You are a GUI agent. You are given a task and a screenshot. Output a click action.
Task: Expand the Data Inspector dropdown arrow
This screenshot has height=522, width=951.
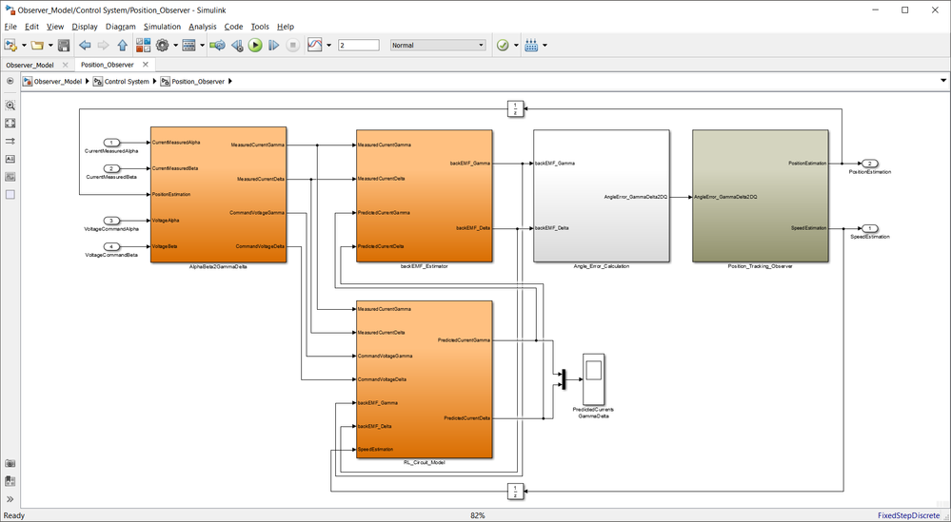coord(329,46)
